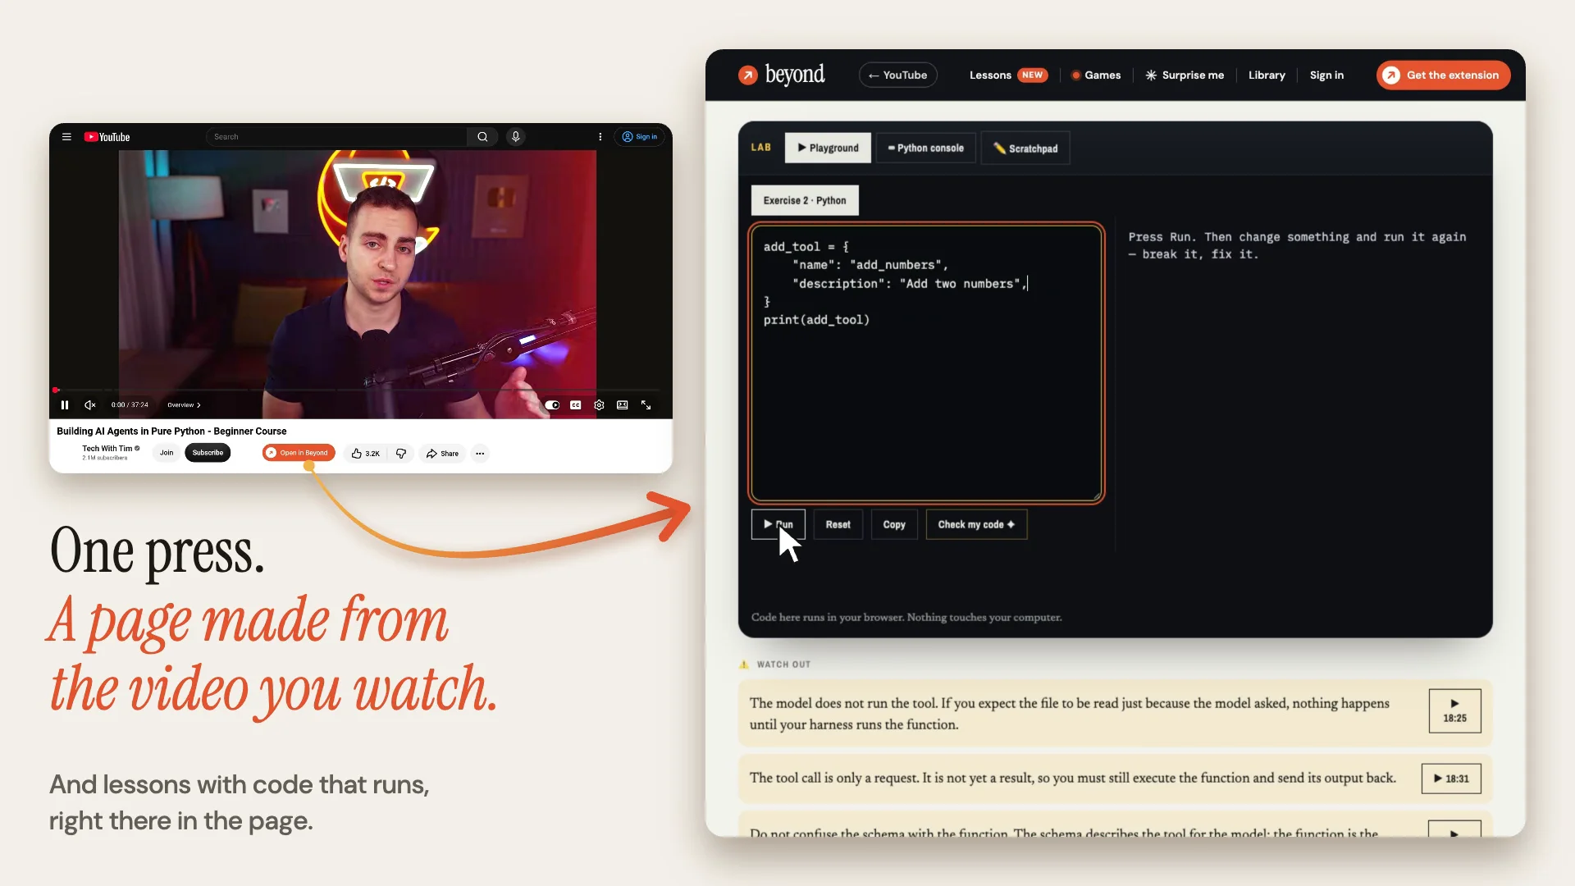This screenshot has width=1575, height=886.
Task: Open YouTube settings vertical dots menu
Action: [600, 137]
